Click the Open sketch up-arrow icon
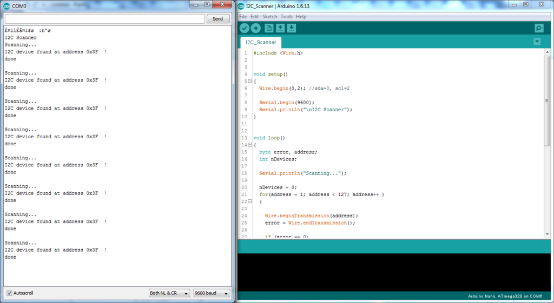This screenshot has height=303, width=554. click(280, 28)
